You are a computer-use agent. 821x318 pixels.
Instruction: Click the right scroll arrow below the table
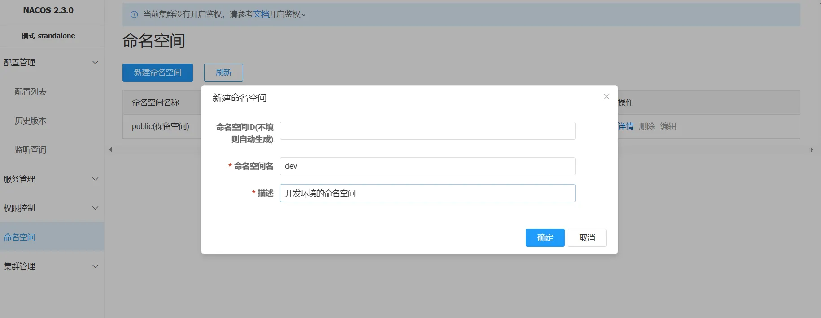pos(812,150)
